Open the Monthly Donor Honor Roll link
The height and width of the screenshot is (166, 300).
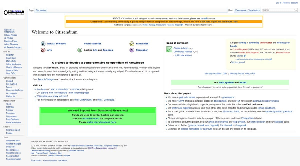242,74
